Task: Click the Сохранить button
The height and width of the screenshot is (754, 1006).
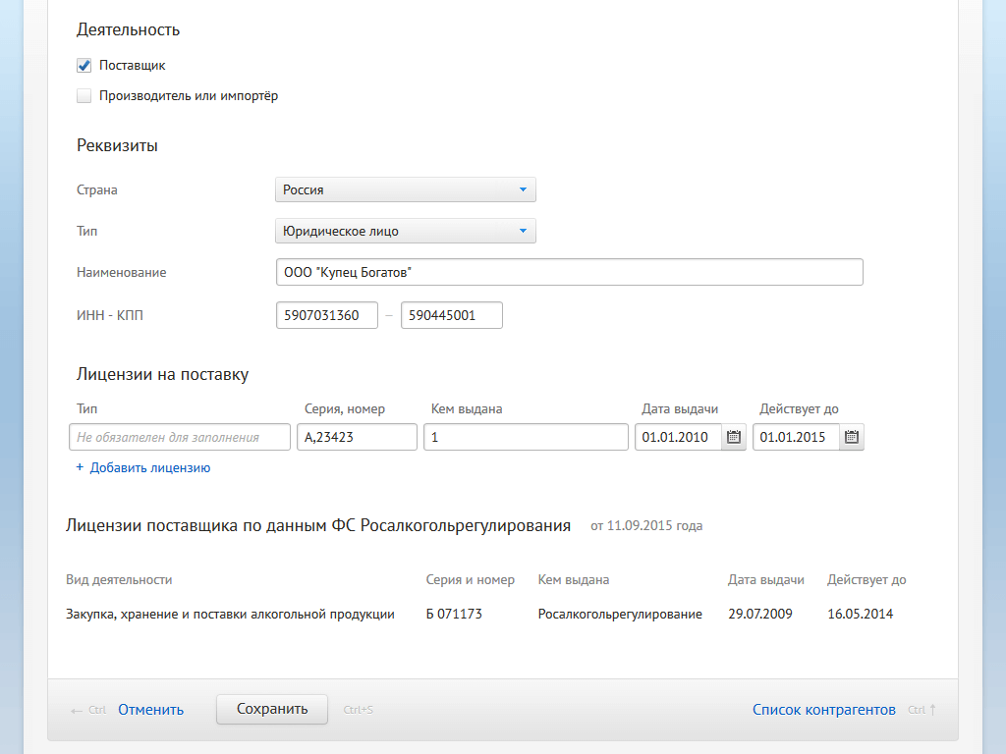Action: click(x=272, y=709)
